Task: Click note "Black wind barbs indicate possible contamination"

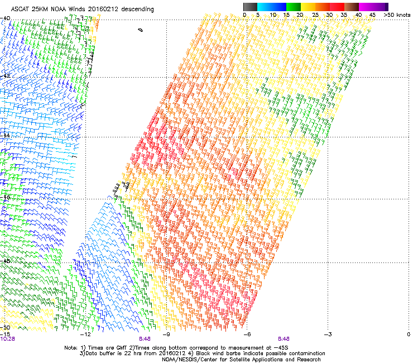Action: point(261,354)
